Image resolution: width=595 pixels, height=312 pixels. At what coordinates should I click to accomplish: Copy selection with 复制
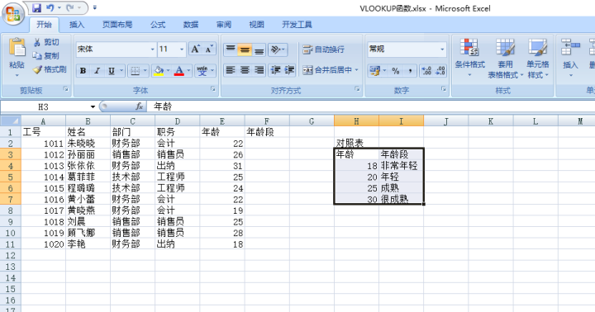coord(46,56)
